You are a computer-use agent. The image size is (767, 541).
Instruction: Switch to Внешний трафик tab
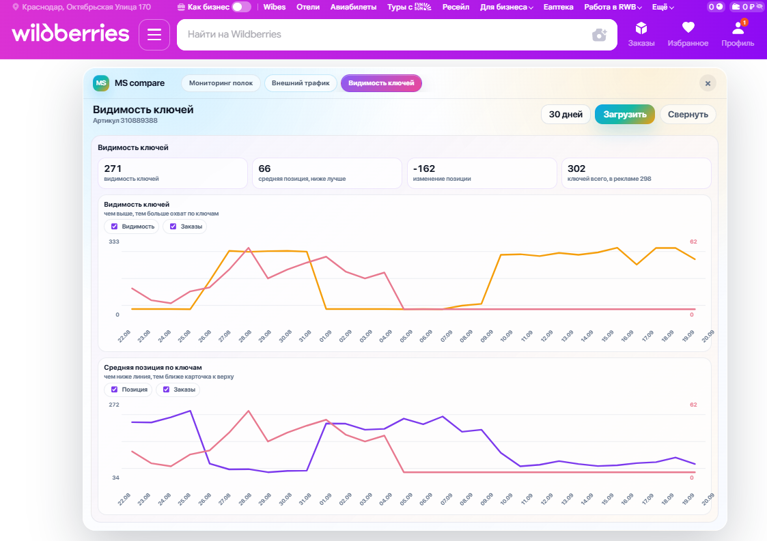(x=301, y=83)
